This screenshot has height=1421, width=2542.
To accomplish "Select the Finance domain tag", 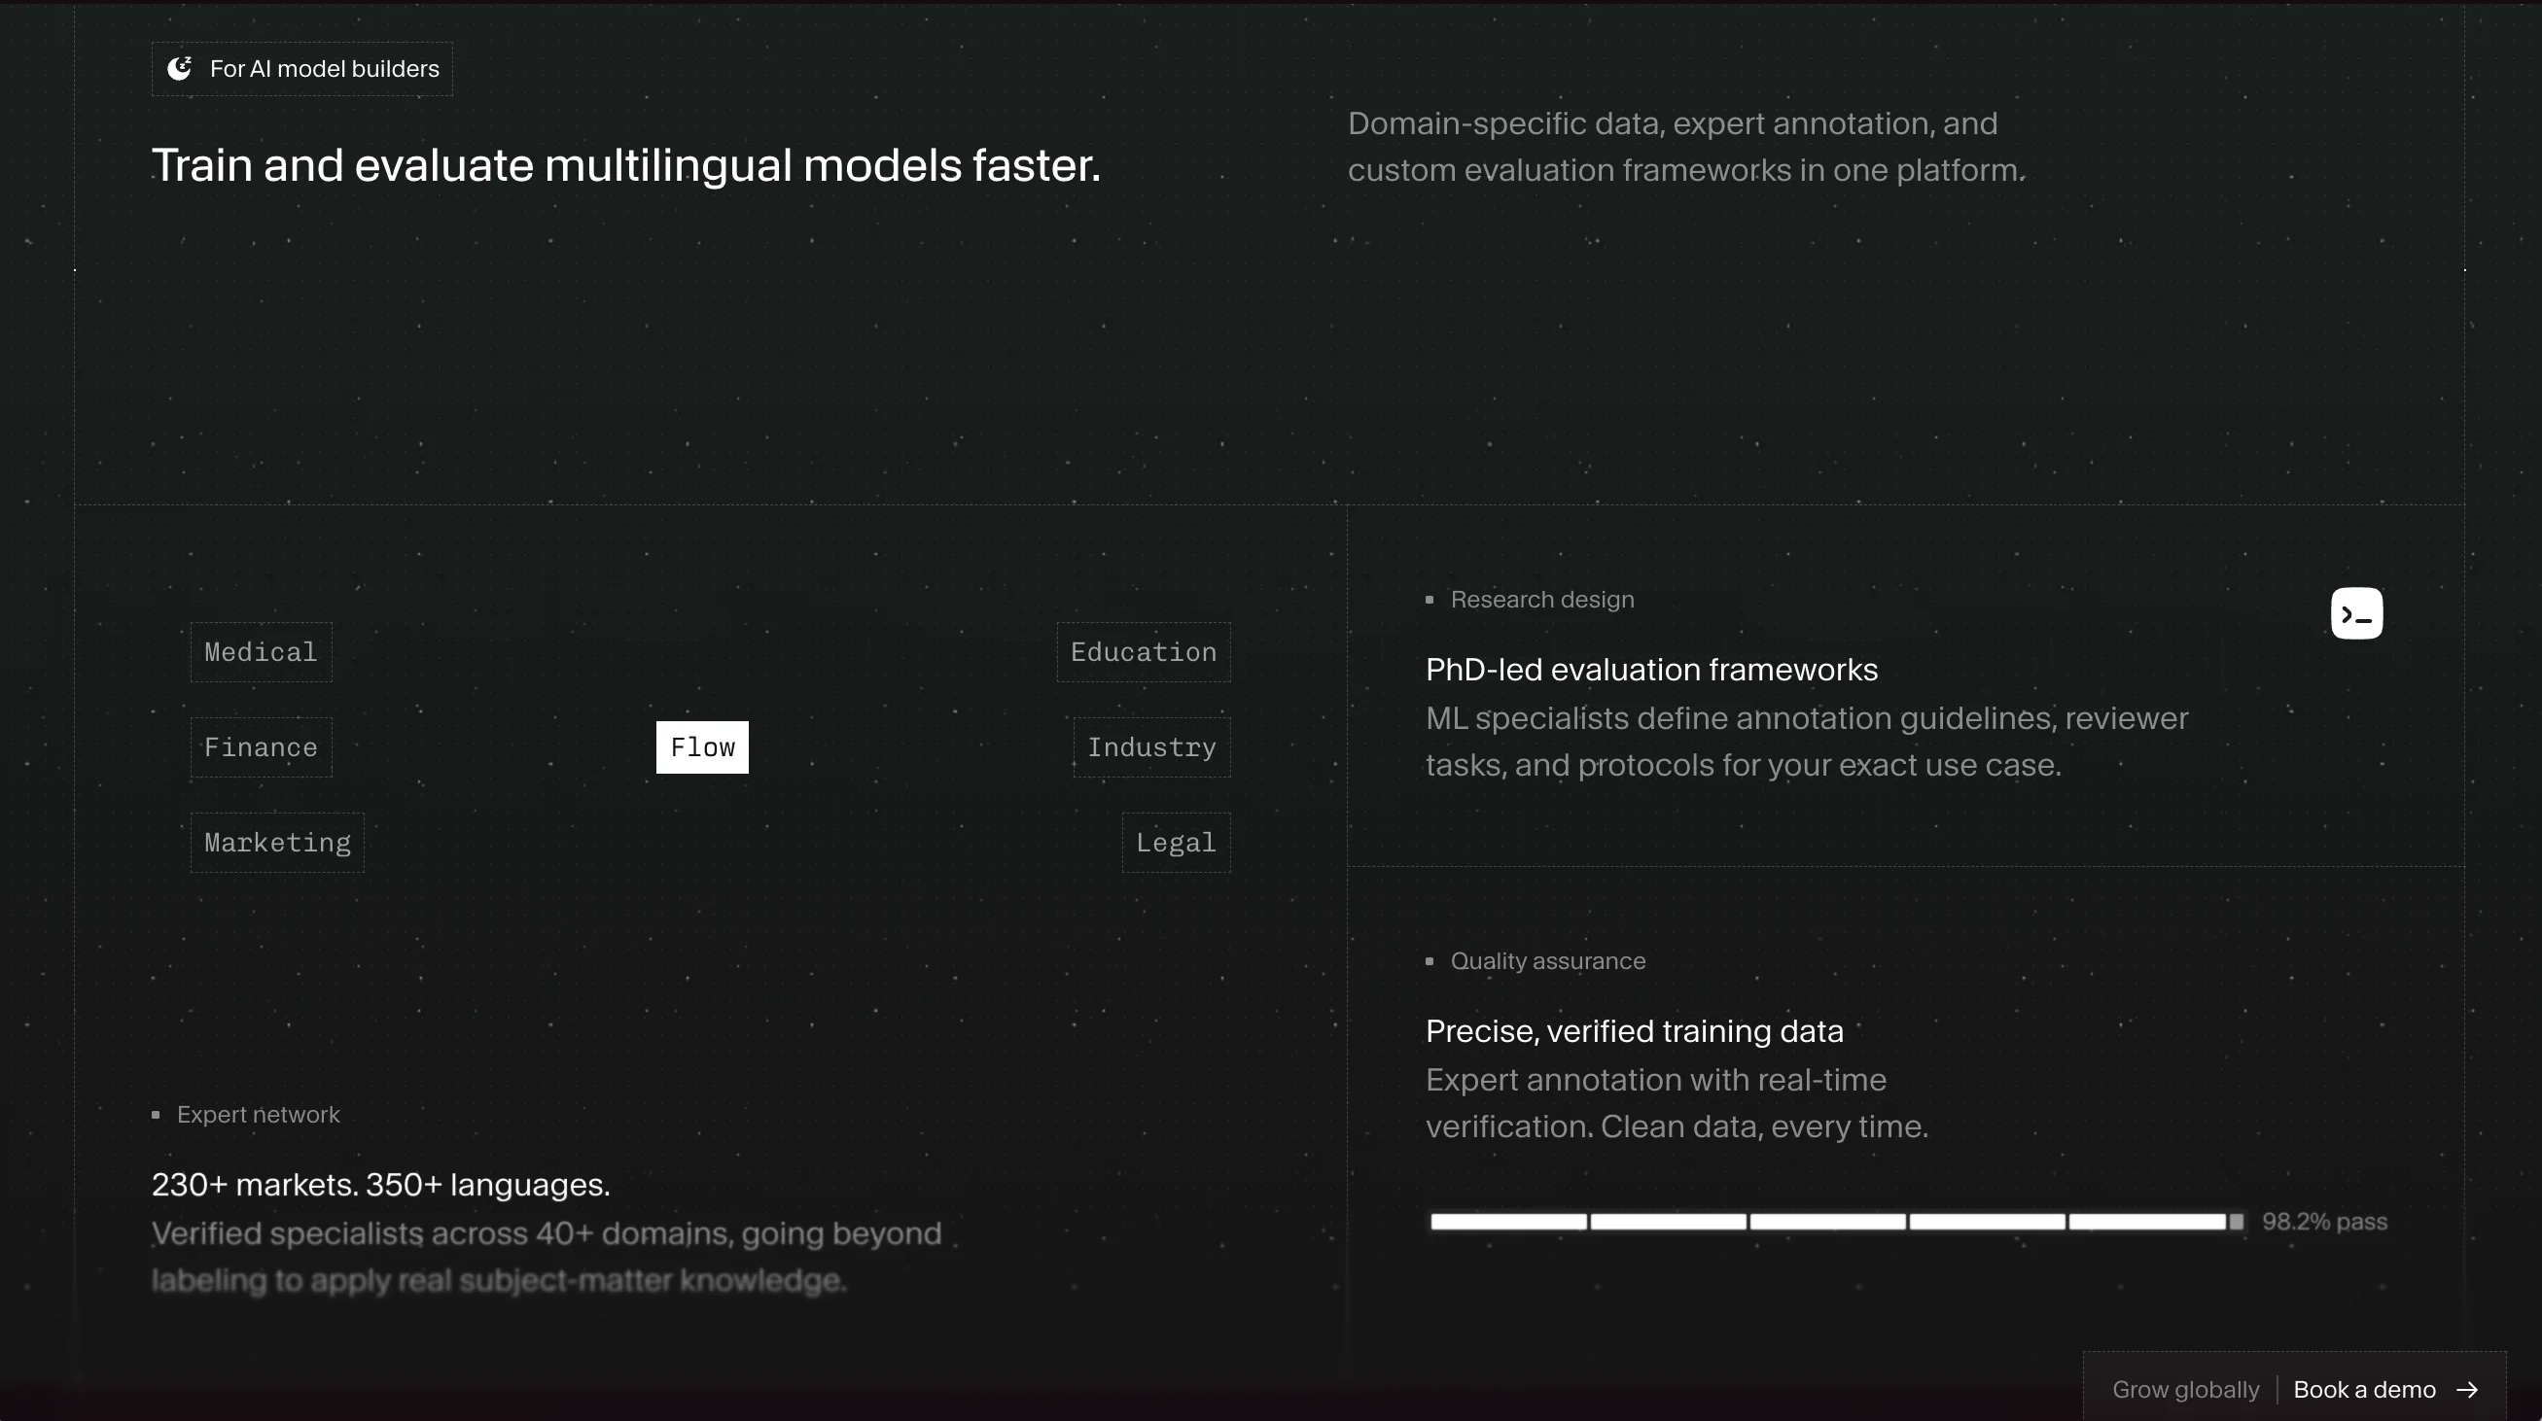I will pyautogui.click(x=262, y=747).
